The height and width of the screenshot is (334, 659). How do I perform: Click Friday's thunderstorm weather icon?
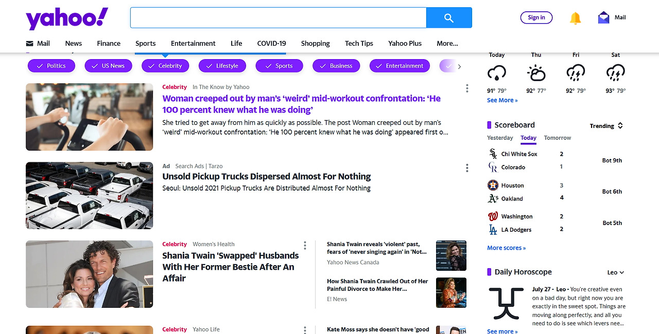tap(576, 73)
